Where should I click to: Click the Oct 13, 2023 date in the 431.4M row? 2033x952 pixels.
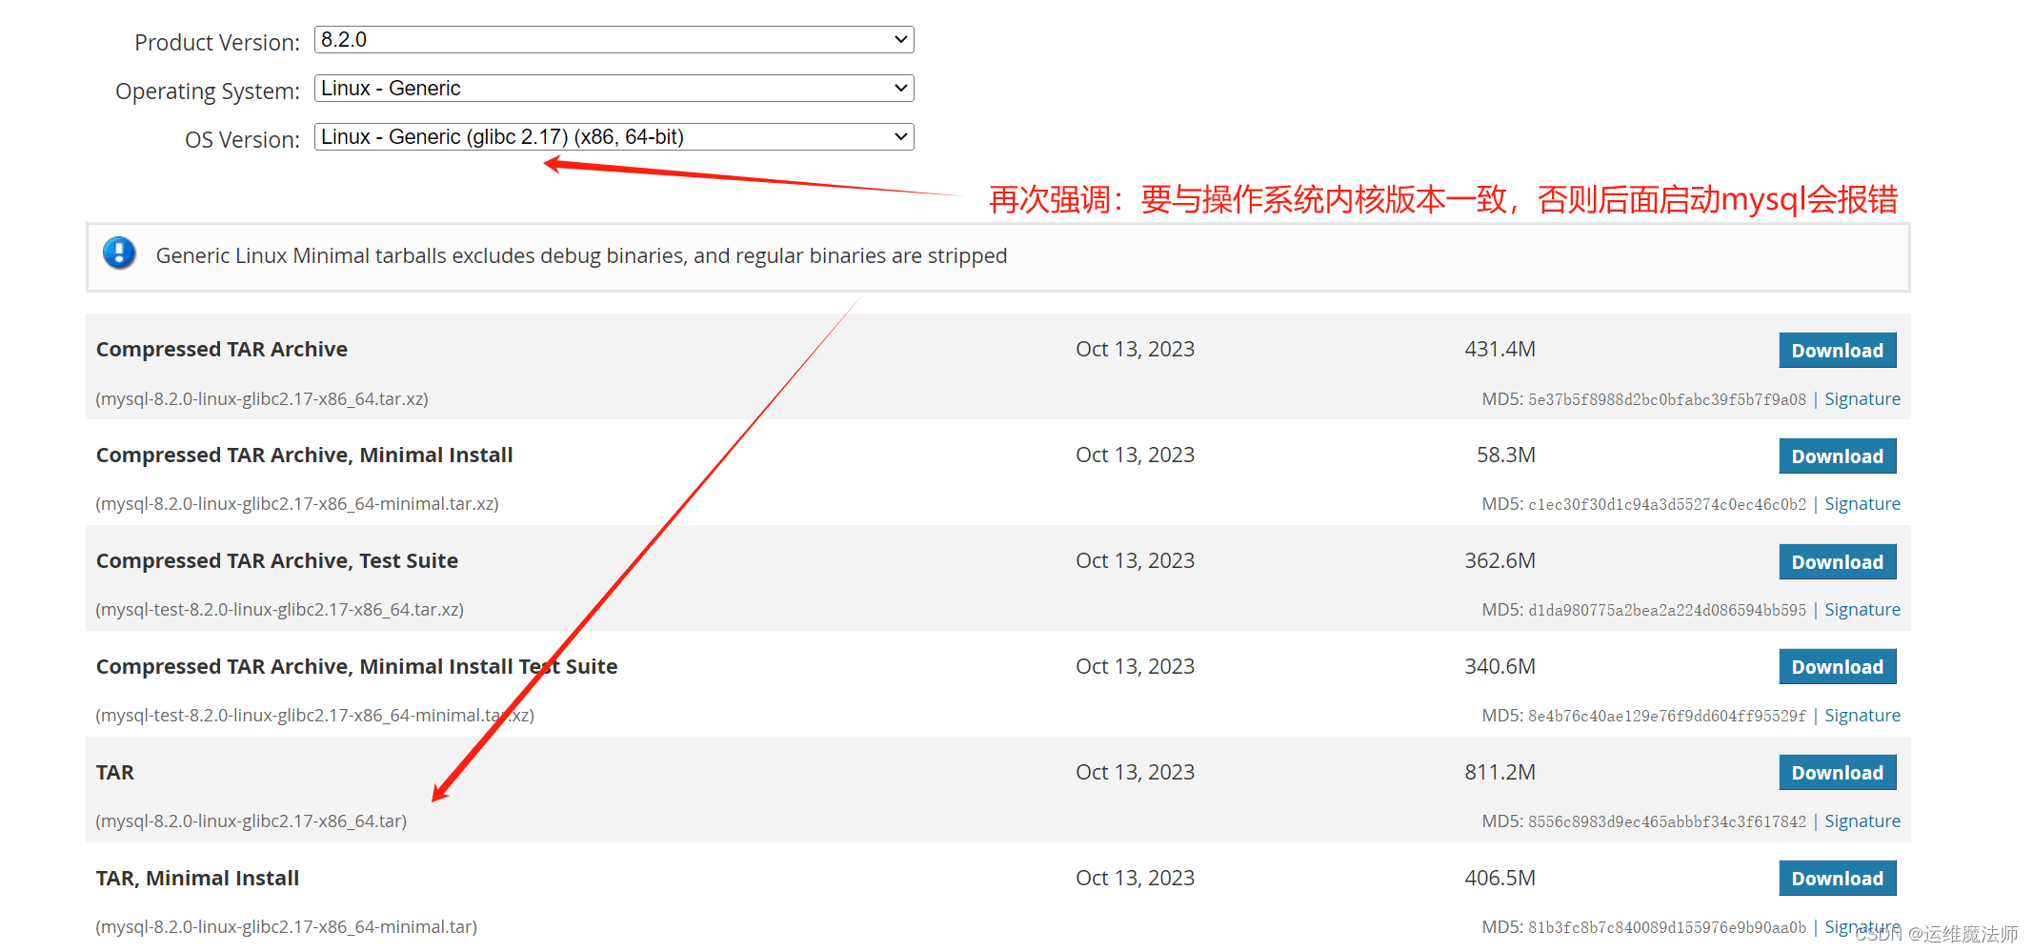click(1135, 350)
